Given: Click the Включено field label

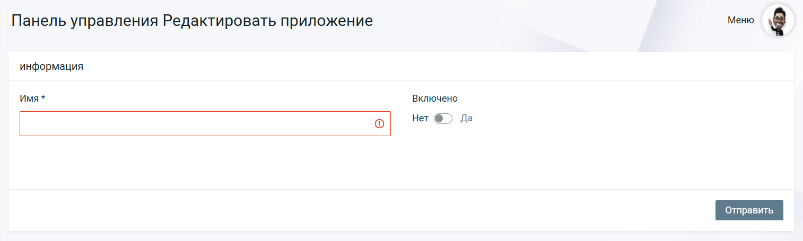Looking at the screenshot, I should [435, 99].
